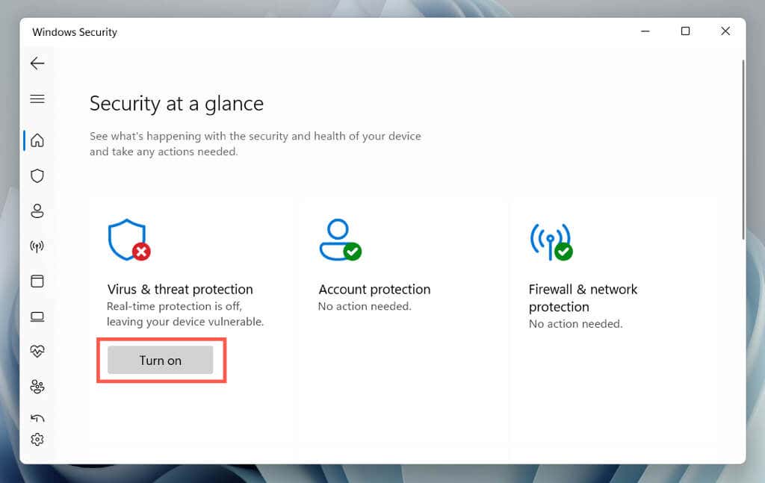The height and width of the screenshot is (483, 765).
Task: Click the large shield icon with red X
Action: pos(129,240)
